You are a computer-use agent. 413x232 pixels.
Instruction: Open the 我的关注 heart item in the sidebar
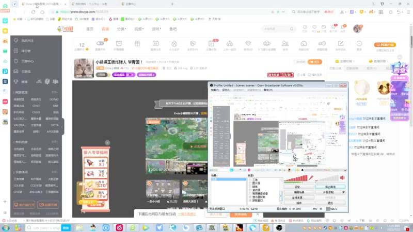[24, 41]
